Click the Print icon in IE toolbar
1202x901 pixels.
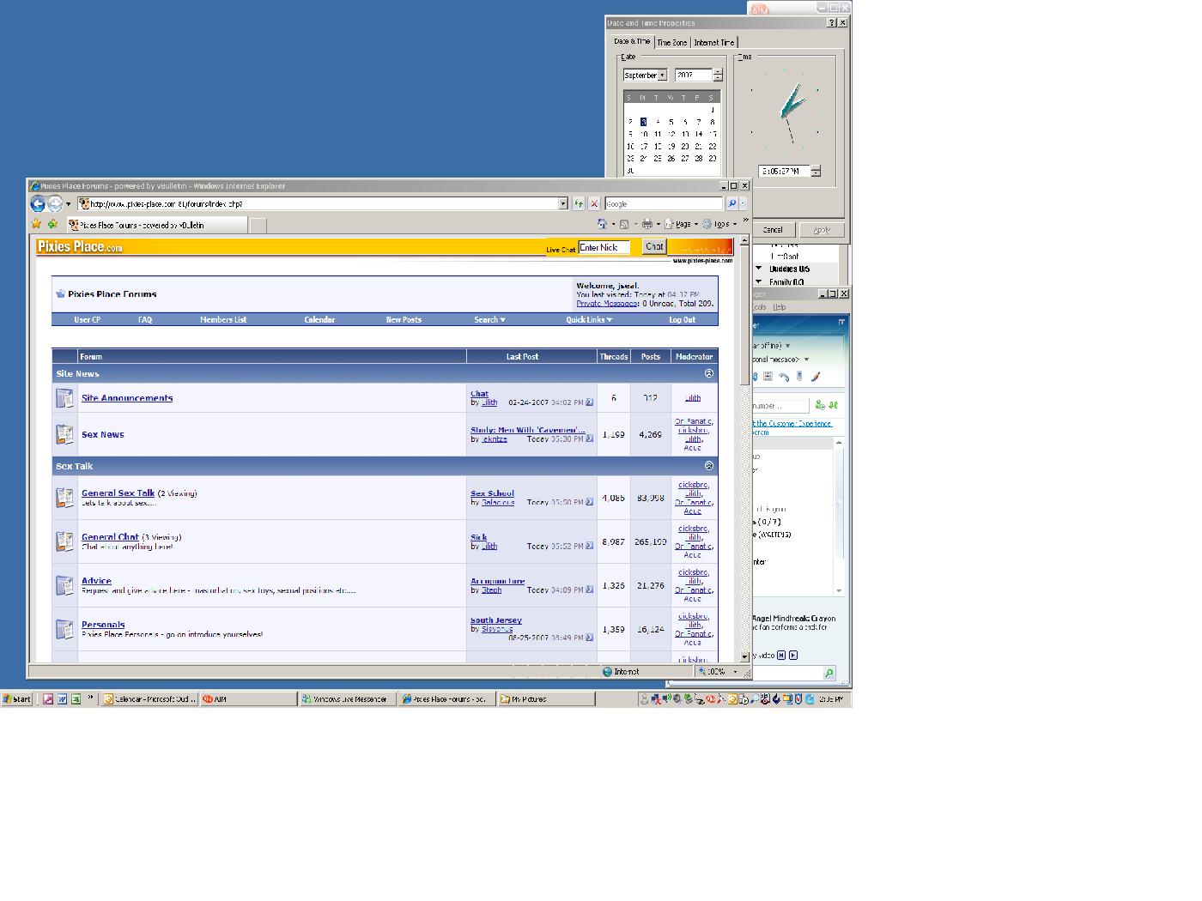(x=647, y=224)
